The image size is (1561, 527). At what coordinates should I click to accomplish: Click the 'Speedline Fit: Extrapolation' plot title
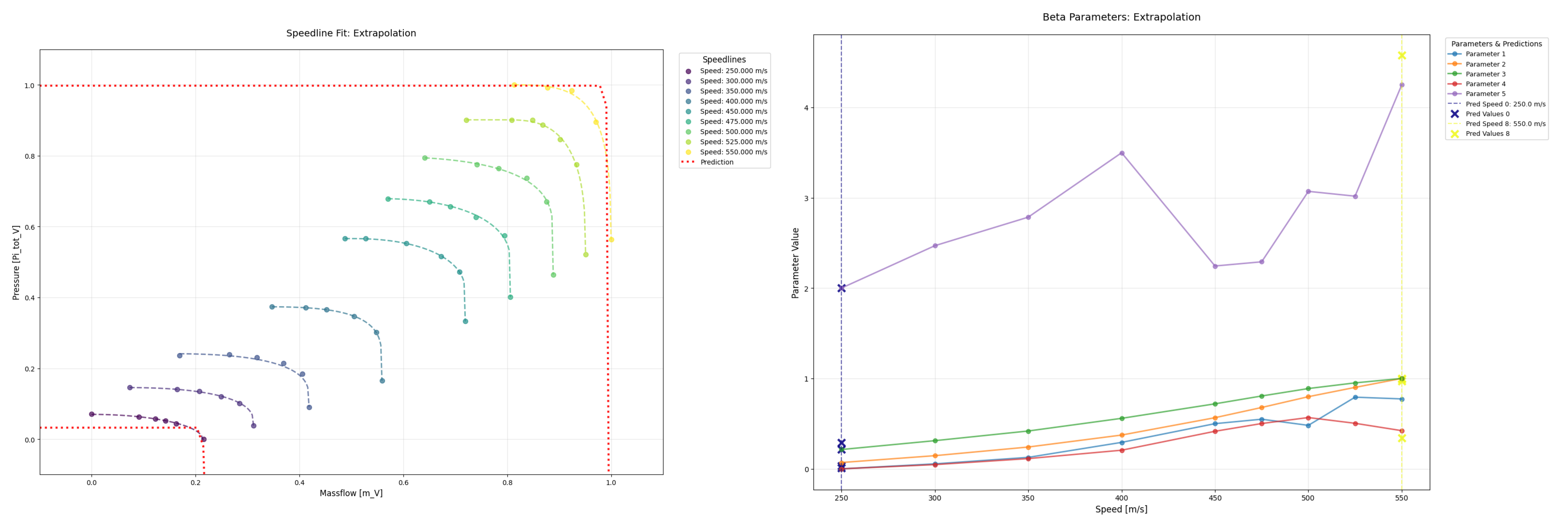tap(351, 33)
